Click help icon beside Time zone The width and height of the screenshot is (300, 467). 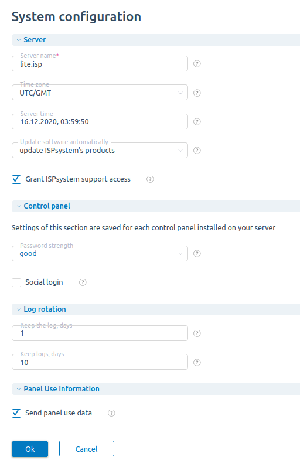click(197, 93)
